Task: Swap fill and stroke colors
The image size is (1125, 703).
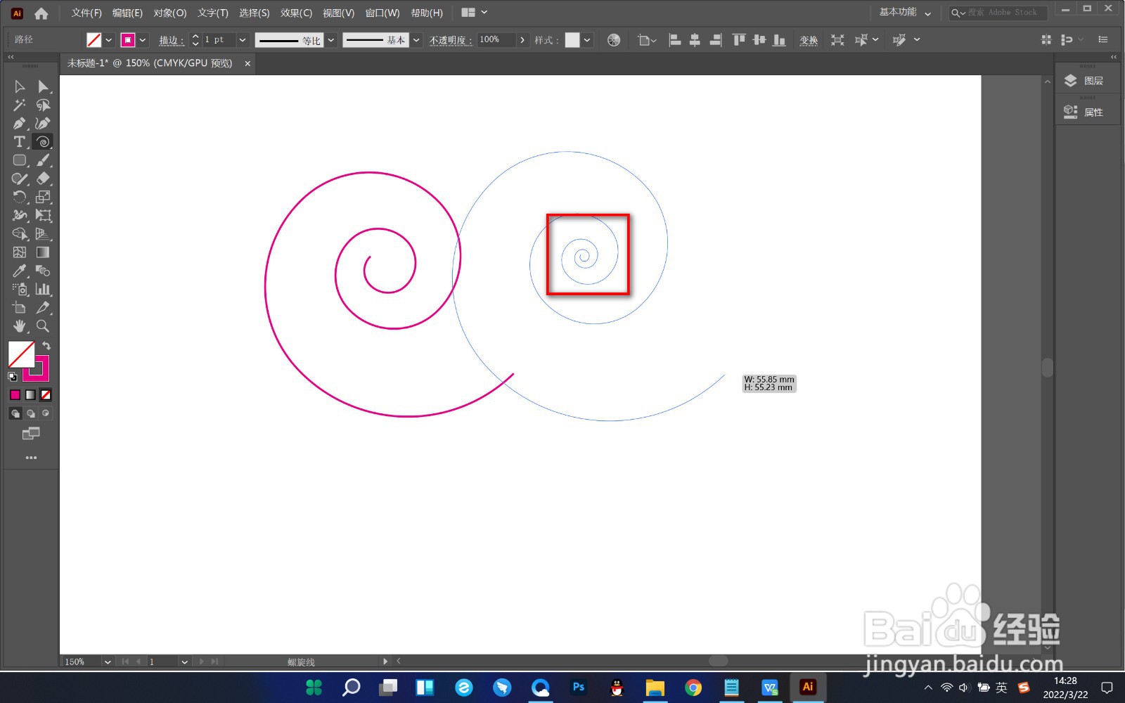Action: (x=46, y=346)
